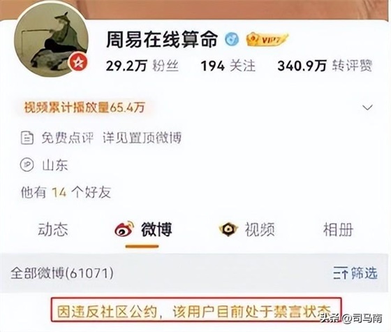Open the 筛选 filter dropdown
The height and width of the screenshot is (332, 391).
pyautogui.click(x=355, y=273)
